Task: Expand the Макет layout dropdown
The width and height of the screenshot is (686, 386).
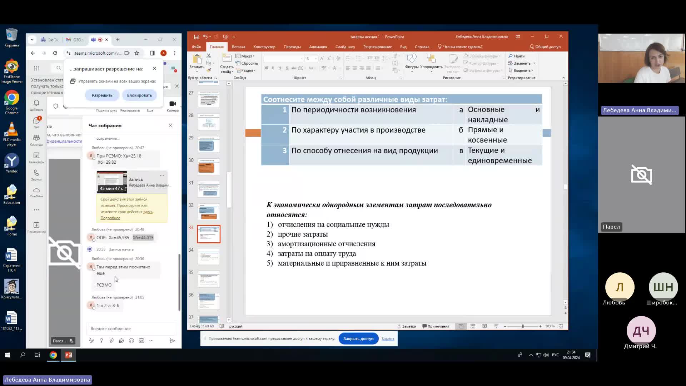Action: [245, 56]
